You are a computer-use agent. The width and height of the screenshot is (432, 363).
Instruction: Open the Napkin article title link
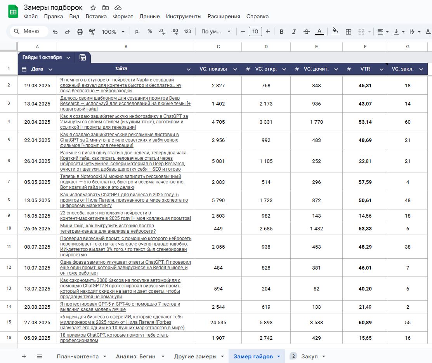click(120, 85)
